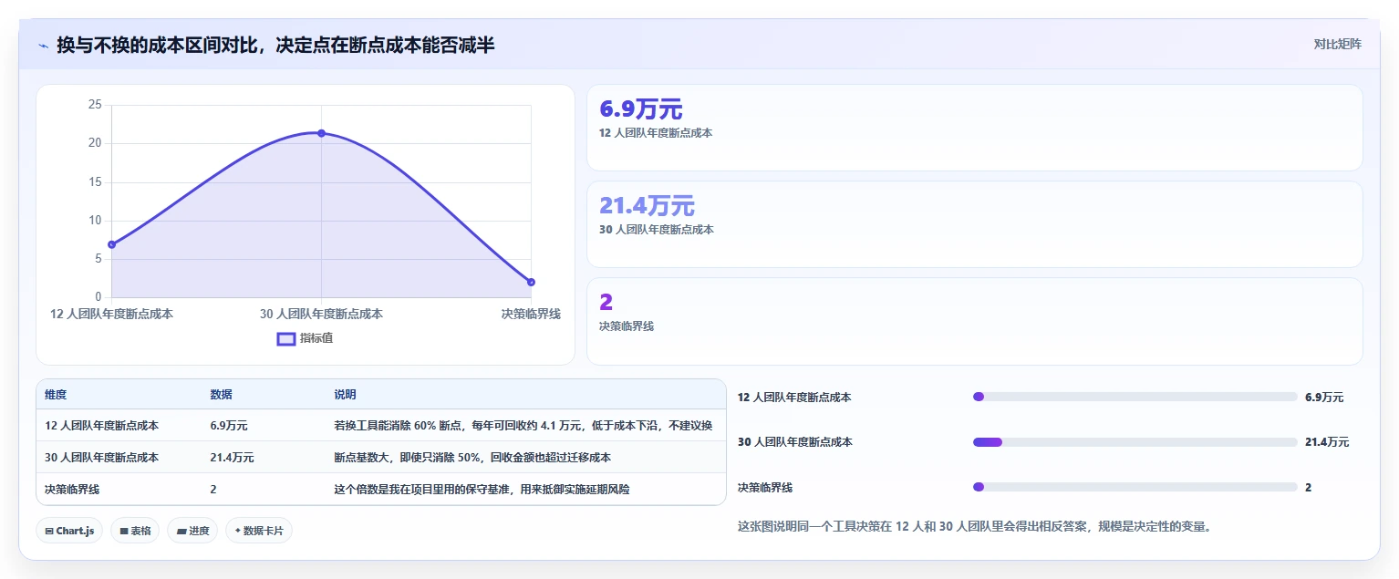The height and width of the screenshot is (579, 1399).
Task: Click the 21.4万元 data card value
Action: [647, 206]
